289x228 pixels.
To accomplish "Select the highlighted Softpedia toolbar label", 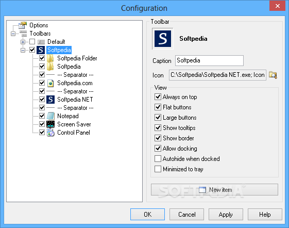I will [59, 50].
